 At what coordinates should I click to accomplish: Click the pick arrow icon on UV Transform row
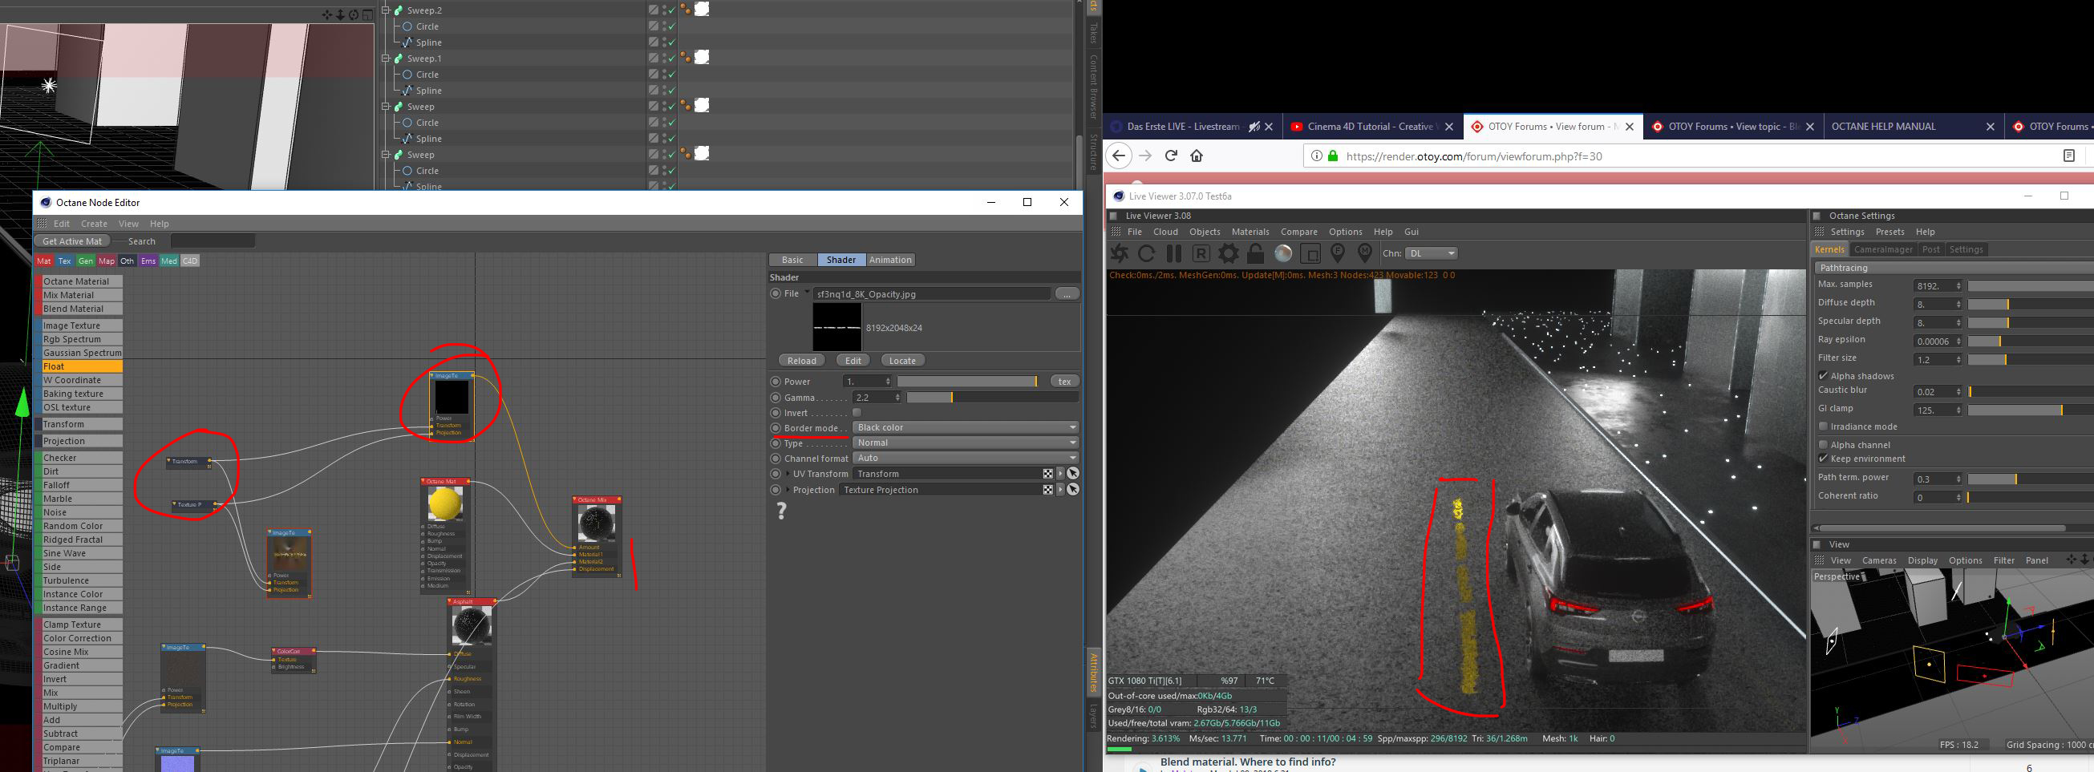coord(1073,474)
